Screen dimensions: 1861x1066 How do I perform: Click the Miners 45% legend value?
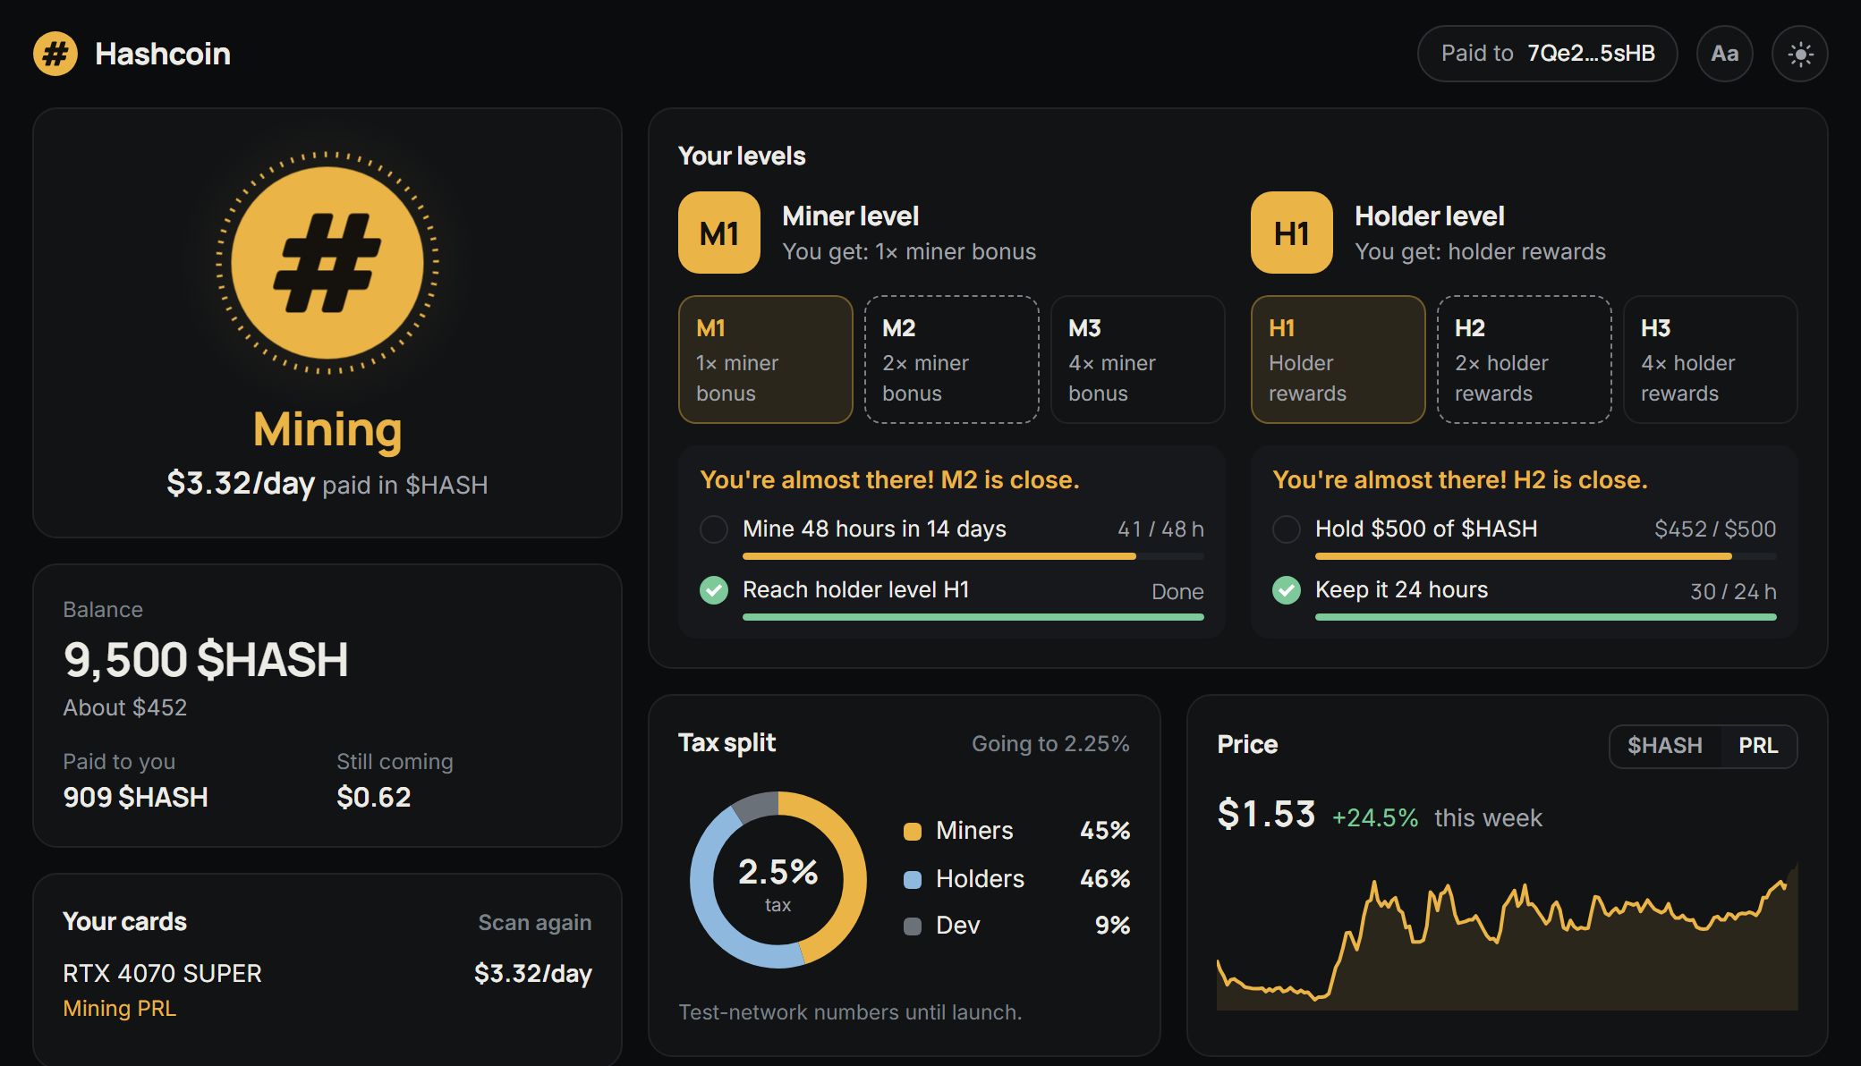[x=1105, y=831]
